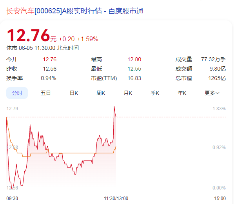Click the 总市值 value 1265亿

217,78
